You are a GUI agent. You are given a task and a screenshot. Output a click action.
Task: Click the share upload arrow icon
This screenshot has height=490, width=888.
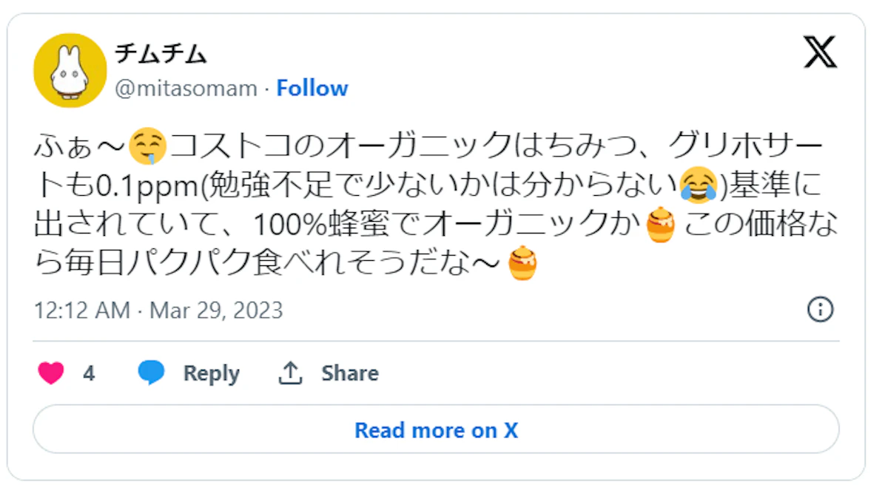tap(290, 373)
